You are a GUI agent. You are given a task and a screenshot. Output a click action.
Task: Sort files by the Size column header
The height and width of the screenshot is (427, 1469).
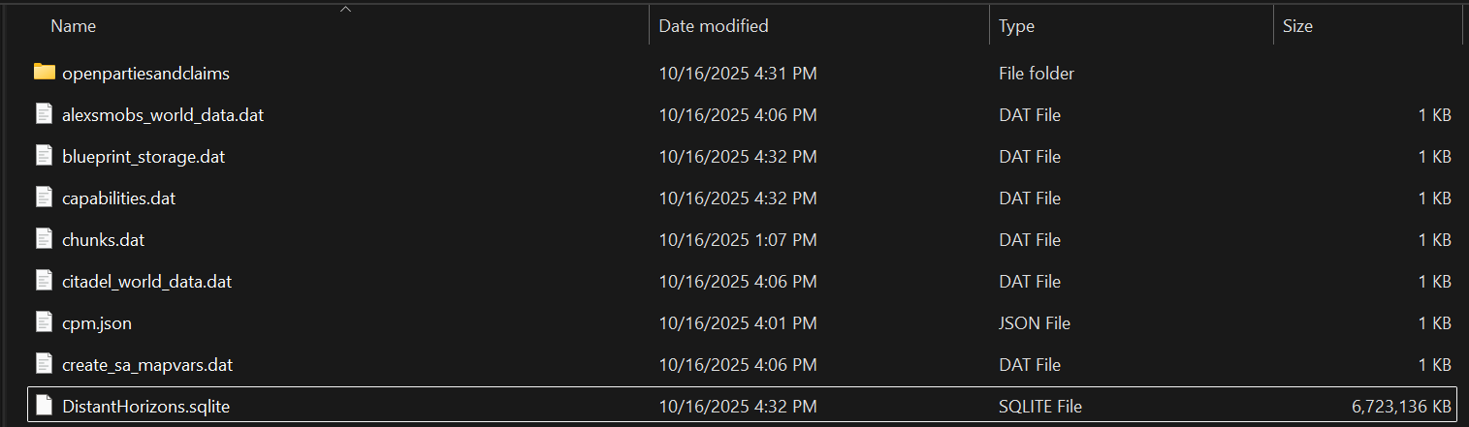(x=1297, y=26)
